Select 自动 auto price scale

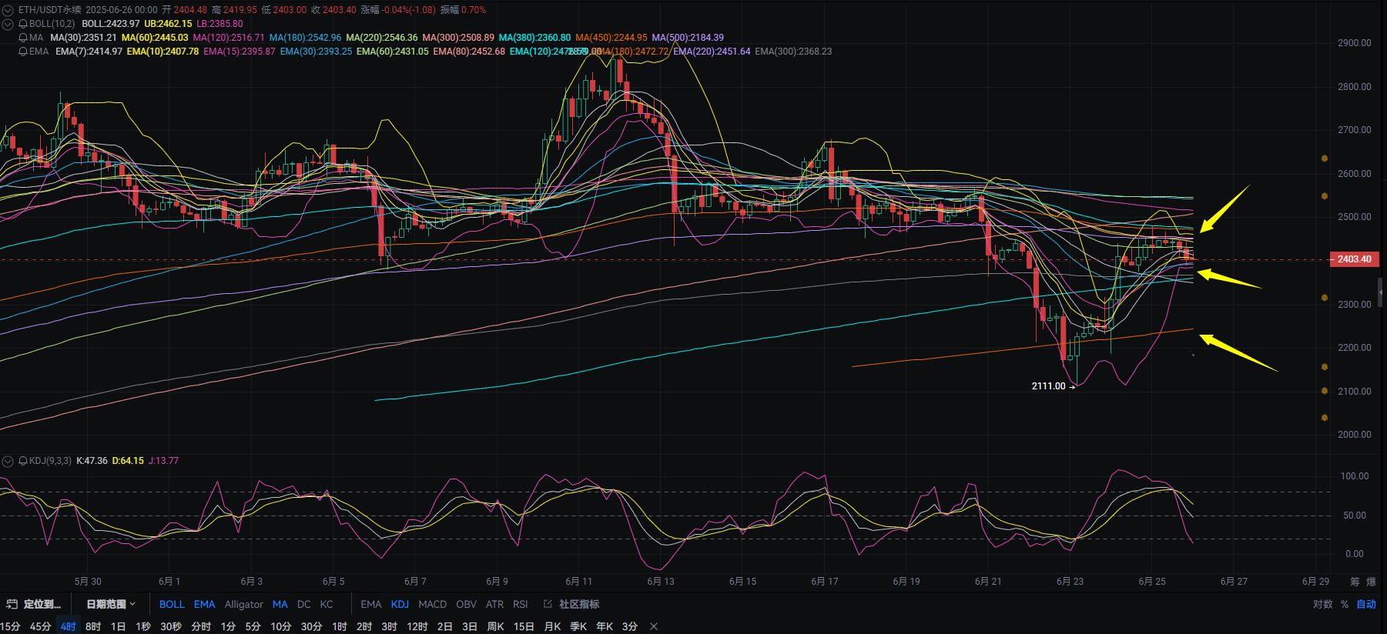[x=1366, y=604]
